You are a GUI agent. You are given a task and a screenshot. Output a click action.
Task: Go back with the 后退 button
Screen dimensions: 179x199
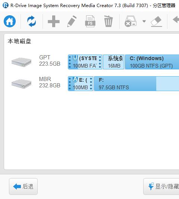[23, 186]
